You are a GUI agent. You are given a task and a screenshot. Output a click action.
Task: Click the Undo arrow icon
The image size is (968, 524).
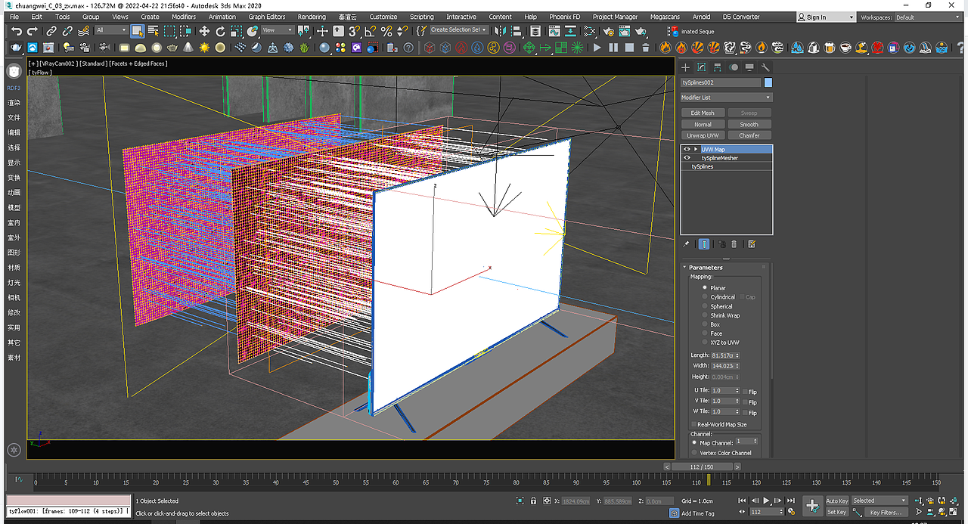click(x=17, y=31)
